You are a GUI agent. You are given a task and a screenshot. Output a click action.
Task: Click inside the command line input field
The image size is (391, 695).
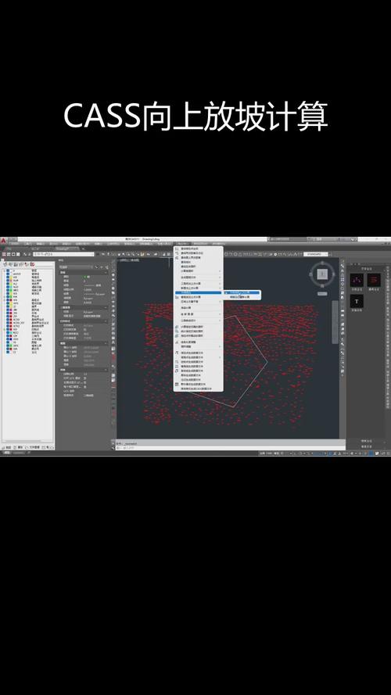point(231,448)
